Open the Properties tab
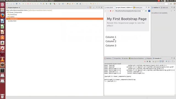The height and width of the screenshot is (99, 176). pos(117,58)
